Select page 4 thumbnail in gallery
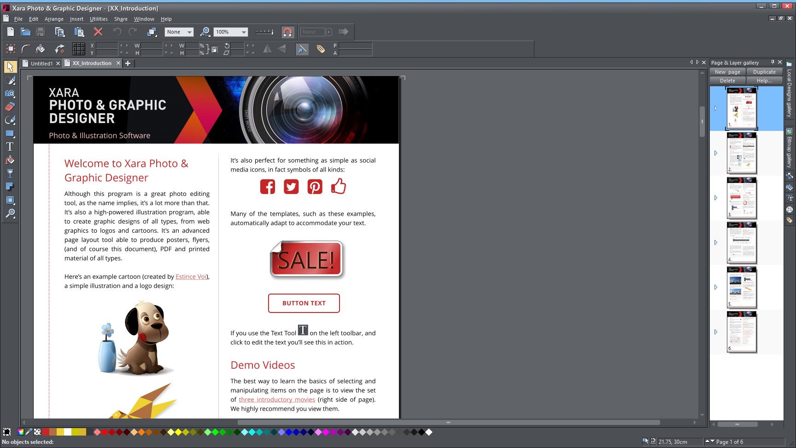This screenshot has height=448, width=796. pos(742,242)
